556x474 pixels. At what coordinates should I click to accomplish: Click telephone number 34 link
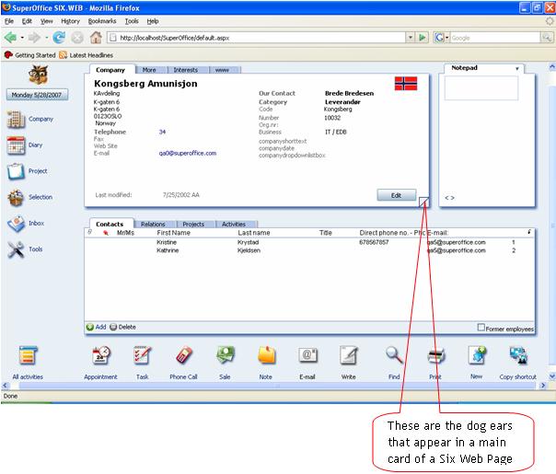162,132
